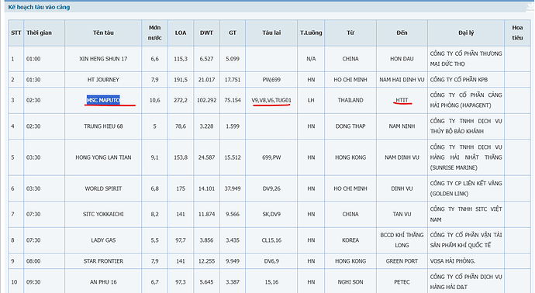This screenshot has width=535, height=293.
Task: Click destination 'BCCD KHÍ THĂNG LONG'
Action: click(402, 240)
